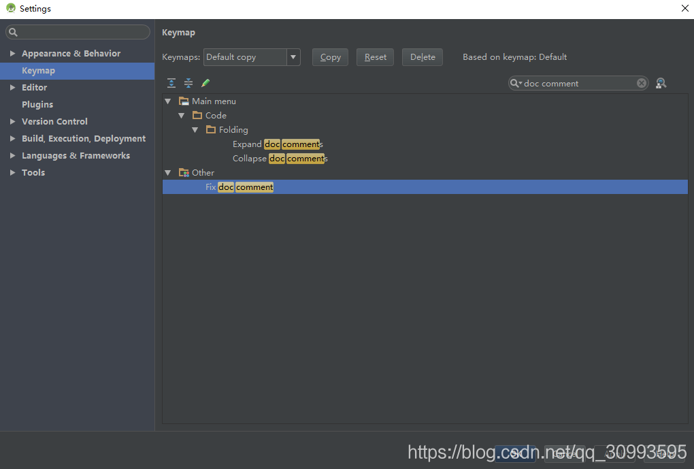Click the Expand All icon in Keymap toolbar
694x469 pixels.
[171, 83]
